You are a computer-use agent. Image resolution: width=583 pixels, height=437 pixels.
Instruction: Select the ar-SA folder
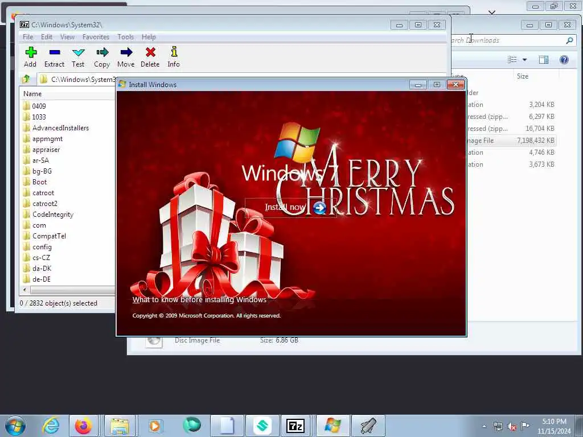(x=40, y=160)
